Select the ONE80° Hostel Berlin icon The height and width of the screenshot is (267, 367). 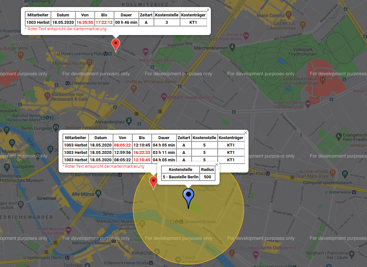[164, 96]
